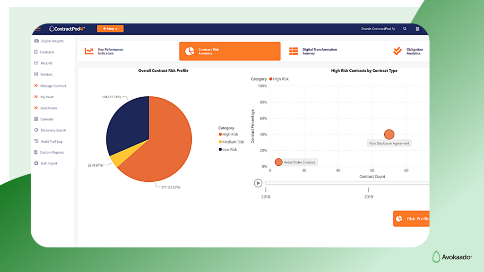Open the New dropdown menu
The height and width of the screenshot is (272, 484).
point(110,29)
